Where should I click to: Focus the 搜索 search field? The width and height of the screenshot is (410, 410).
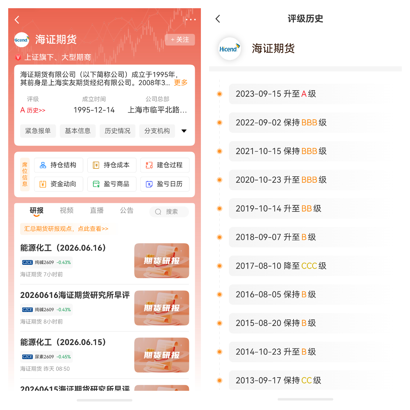click(x=169, y=212)
